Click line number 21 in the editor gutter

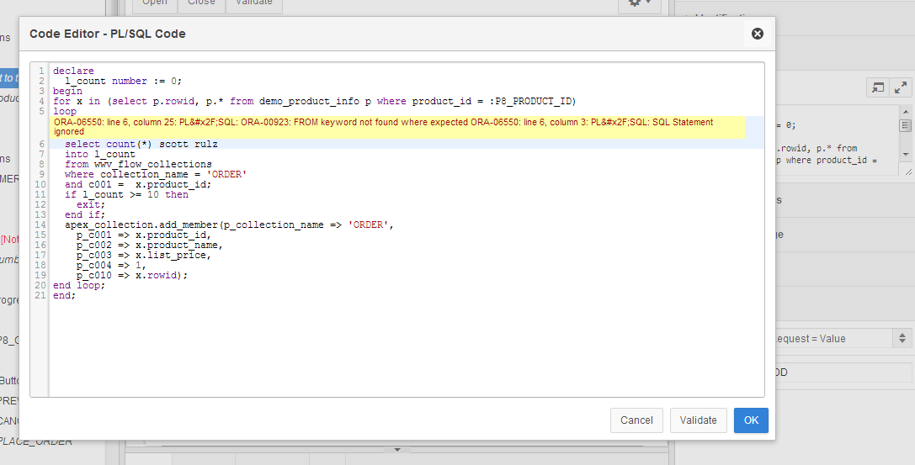(x=40, y=295)
